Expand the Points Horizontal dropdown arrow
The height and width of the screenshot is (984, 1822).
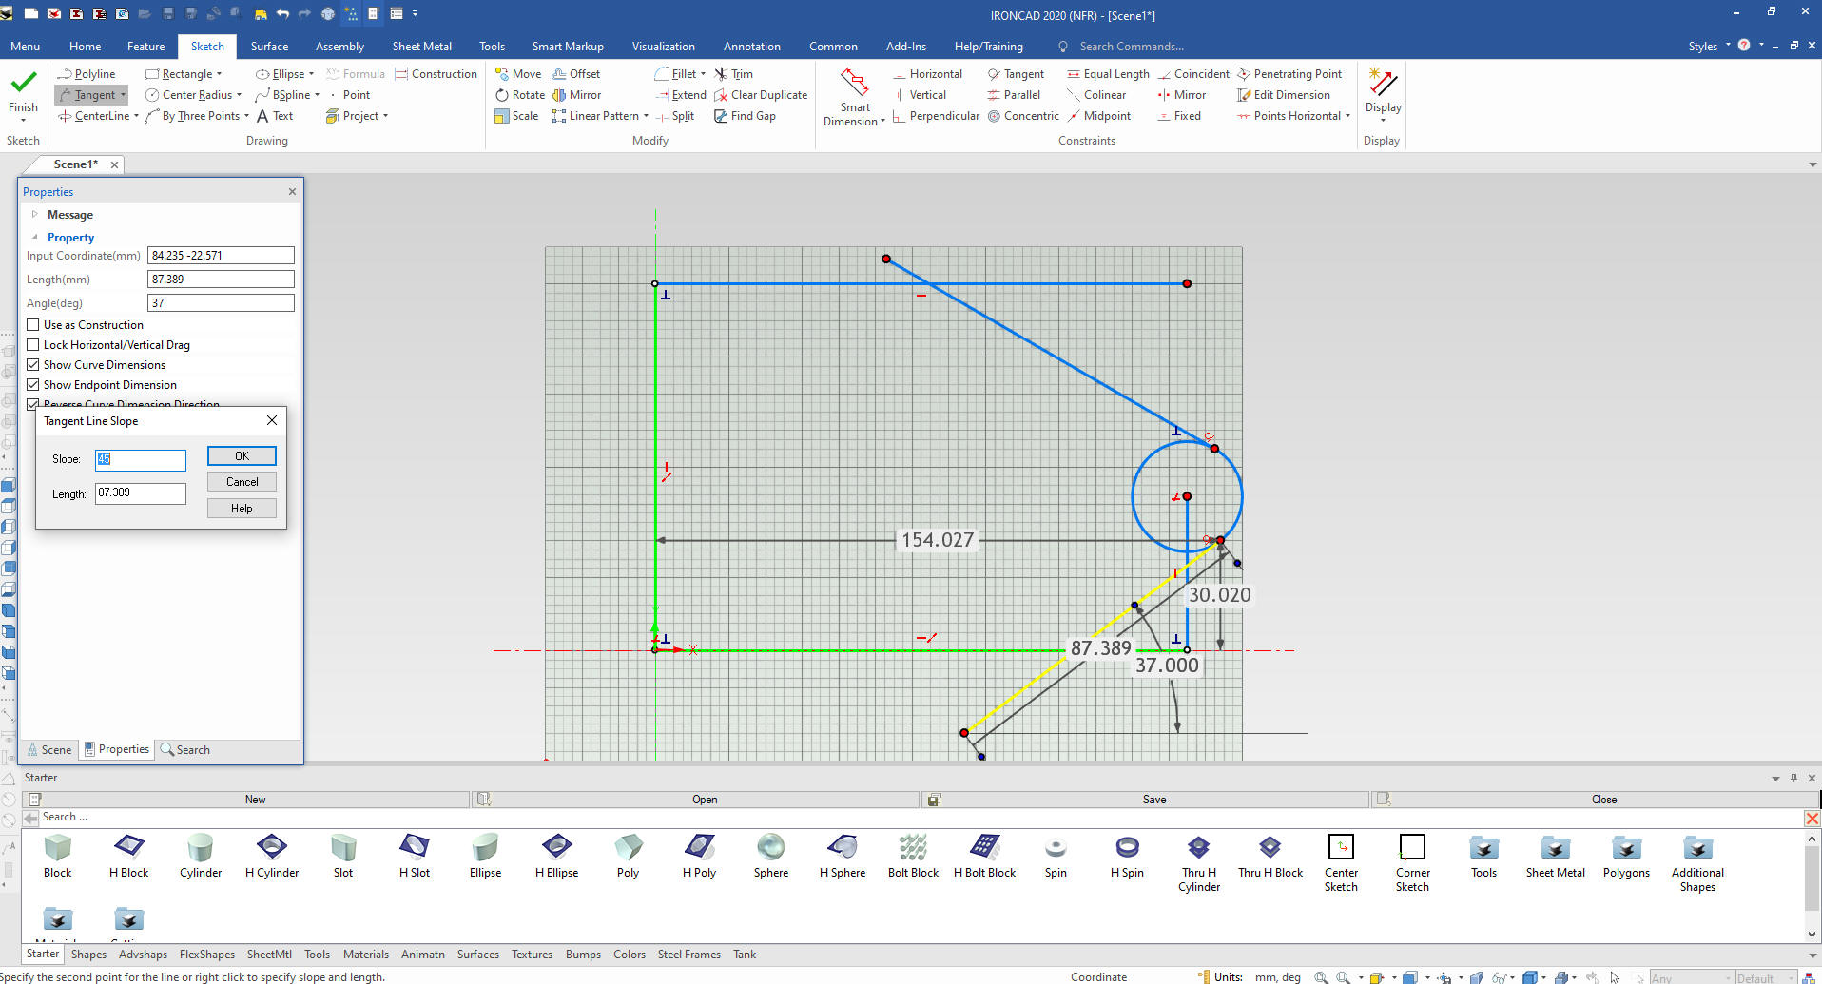click(x=1347, y=116)
